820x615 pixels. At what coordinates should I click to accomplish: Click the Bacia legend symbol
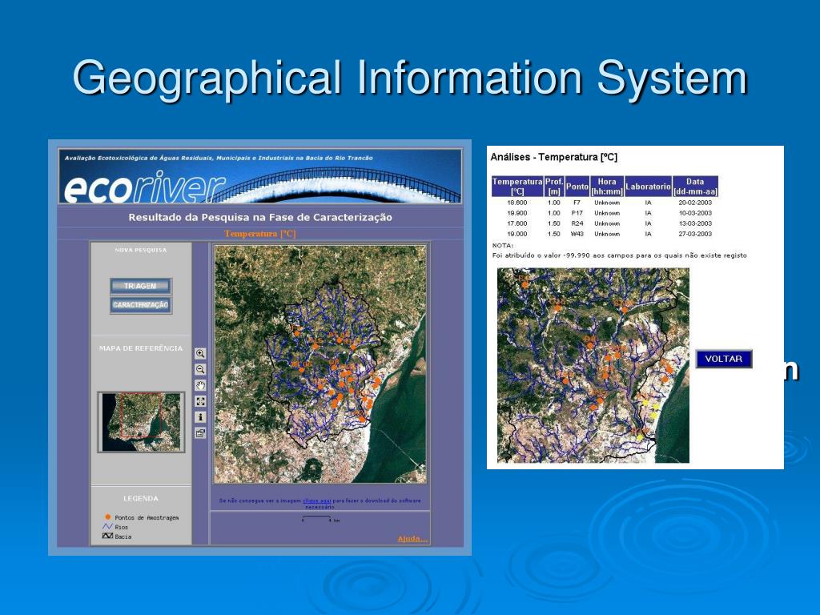(108, 536)
